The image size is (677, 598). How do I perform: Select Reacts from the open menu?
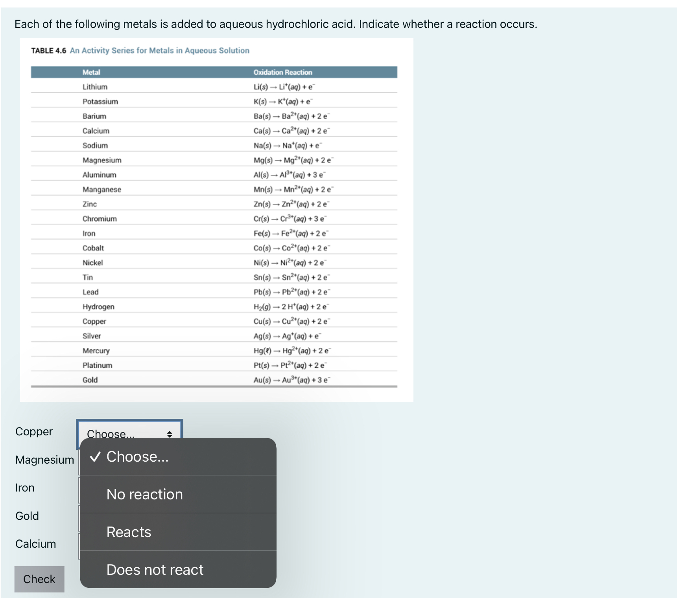coord(128,532)
